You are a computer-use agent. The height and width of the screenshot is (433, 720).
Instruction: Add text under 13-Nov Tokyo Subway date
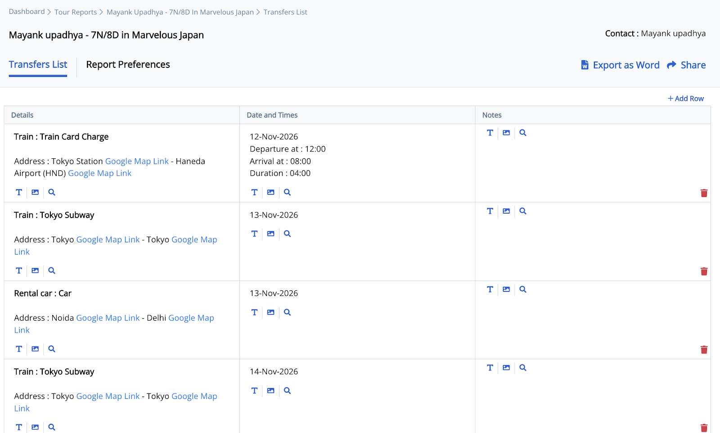pyautogui.click(x=255, y=234)
